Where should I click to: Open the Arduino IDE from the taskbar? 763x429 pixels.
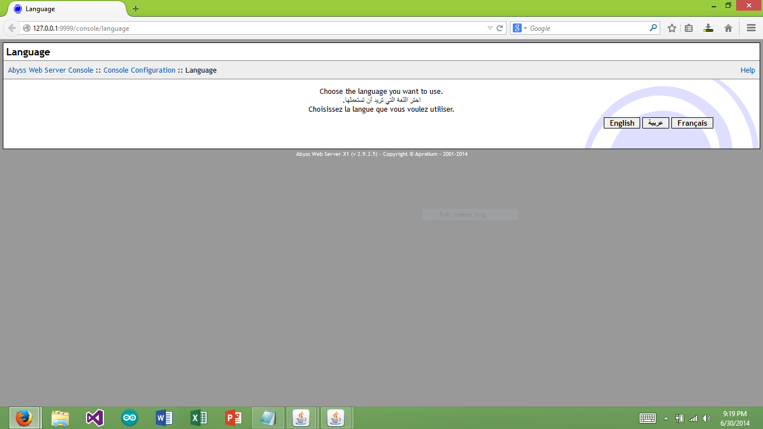(129, 417)
